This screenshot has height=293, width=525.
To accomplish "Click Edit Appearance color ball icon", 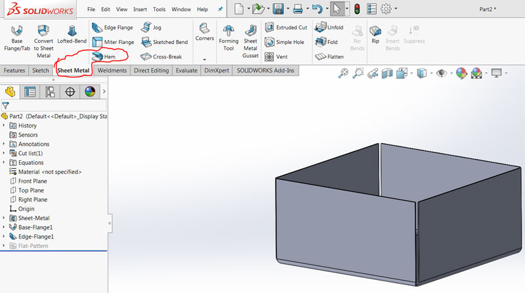I will (x=461, y=73).
